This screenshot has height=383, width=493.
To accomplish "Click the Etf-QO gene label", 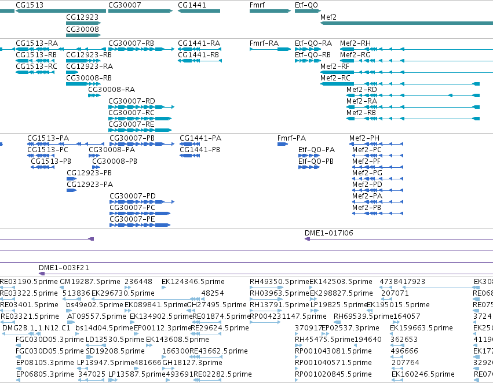I will coord(306,5).
